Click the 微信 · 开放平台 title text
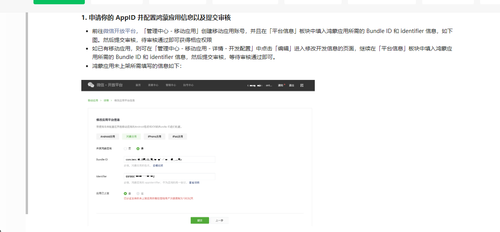500x232 pixels. pyautogui.click(x=109, y=85)
